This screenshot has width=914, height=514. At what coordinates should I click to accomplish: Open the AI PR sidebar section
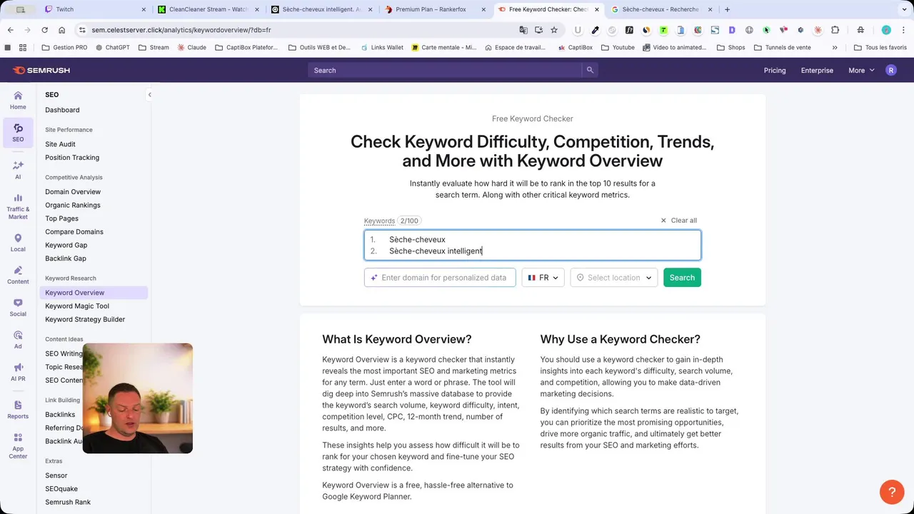pos(18,372)
